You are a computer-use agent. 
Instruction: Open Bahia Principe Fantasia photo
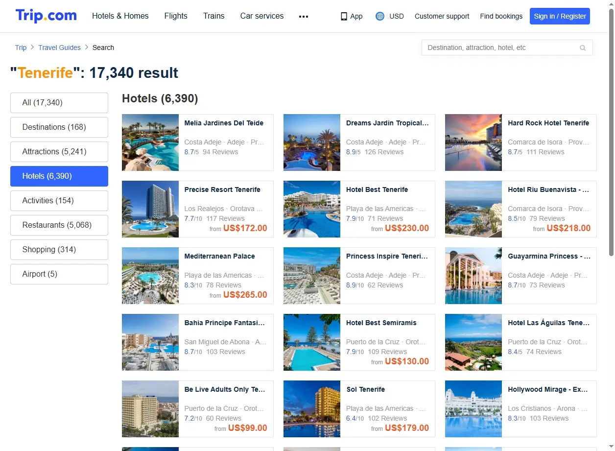(x=150, y=342)
